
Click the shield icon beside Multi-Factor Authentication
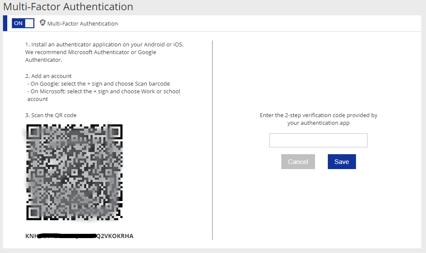pos(42,23)
